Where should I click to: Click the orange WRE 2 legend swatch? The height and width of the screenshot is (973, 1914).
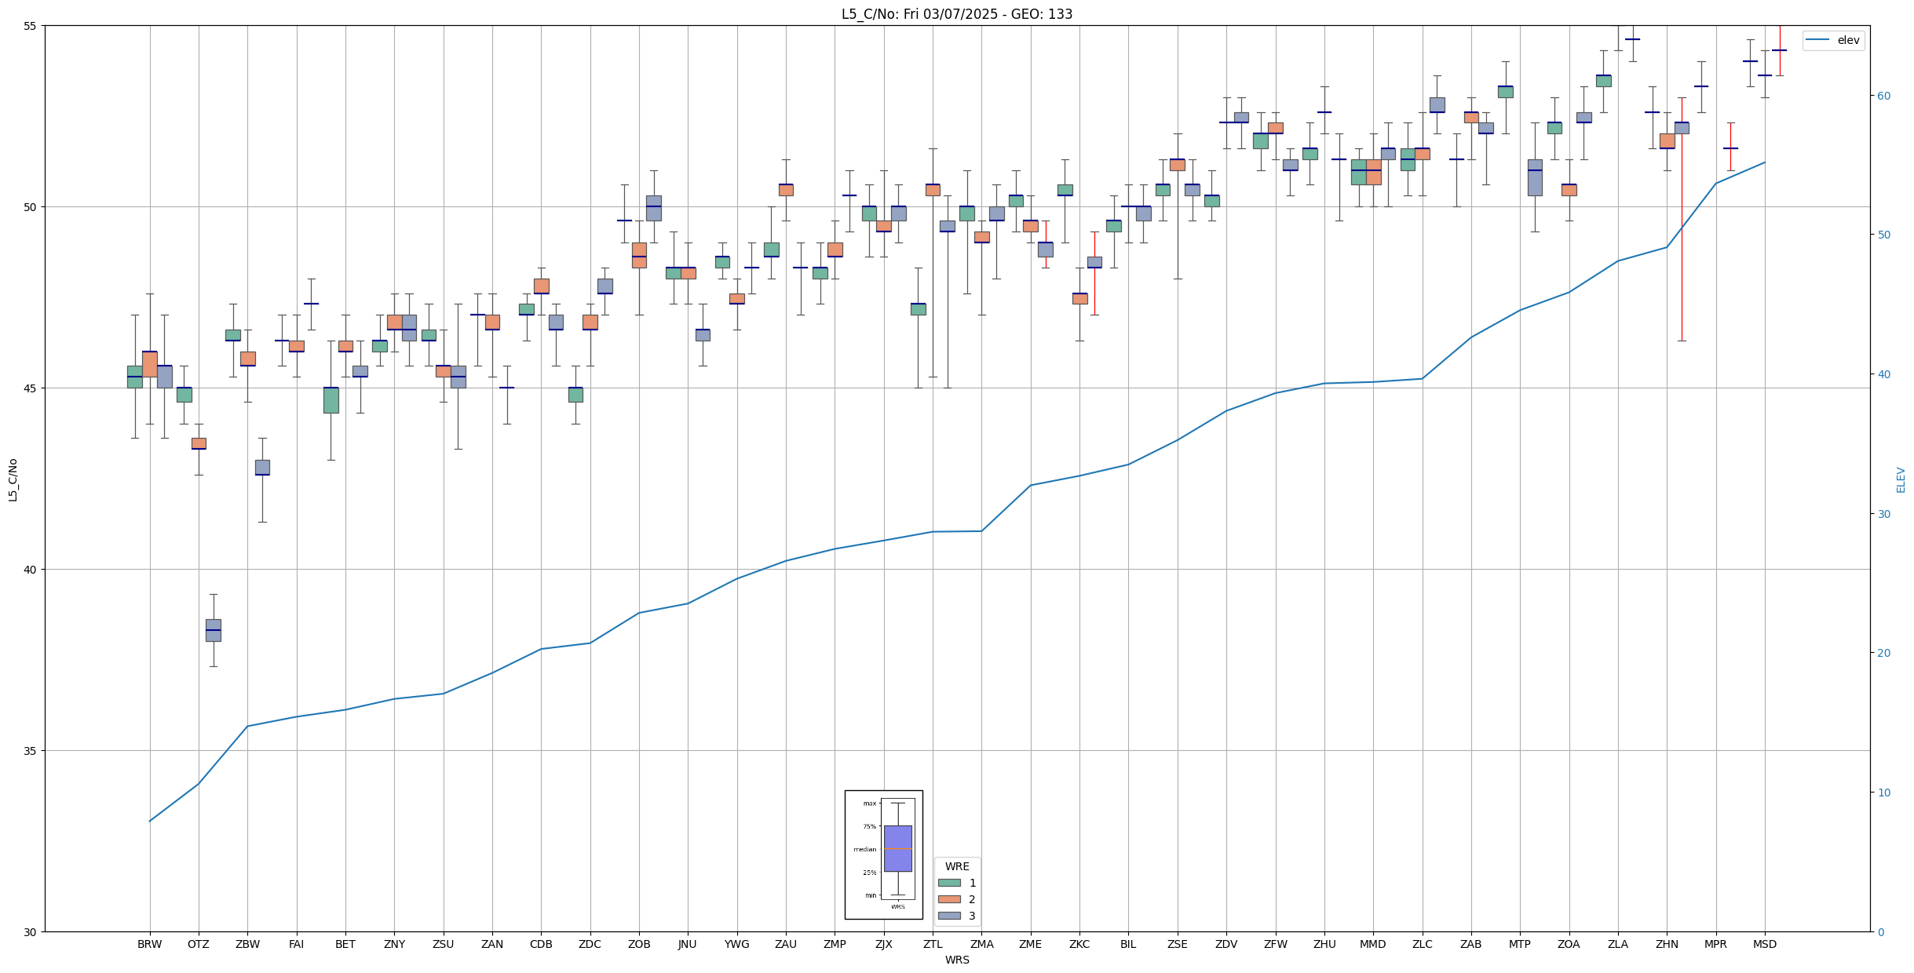tap(948, 899)
